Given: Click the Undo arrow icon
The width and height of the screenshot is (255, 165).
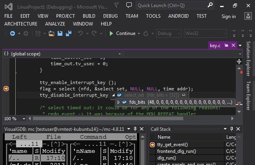Looking at the screenshot, I should [80, 33].
